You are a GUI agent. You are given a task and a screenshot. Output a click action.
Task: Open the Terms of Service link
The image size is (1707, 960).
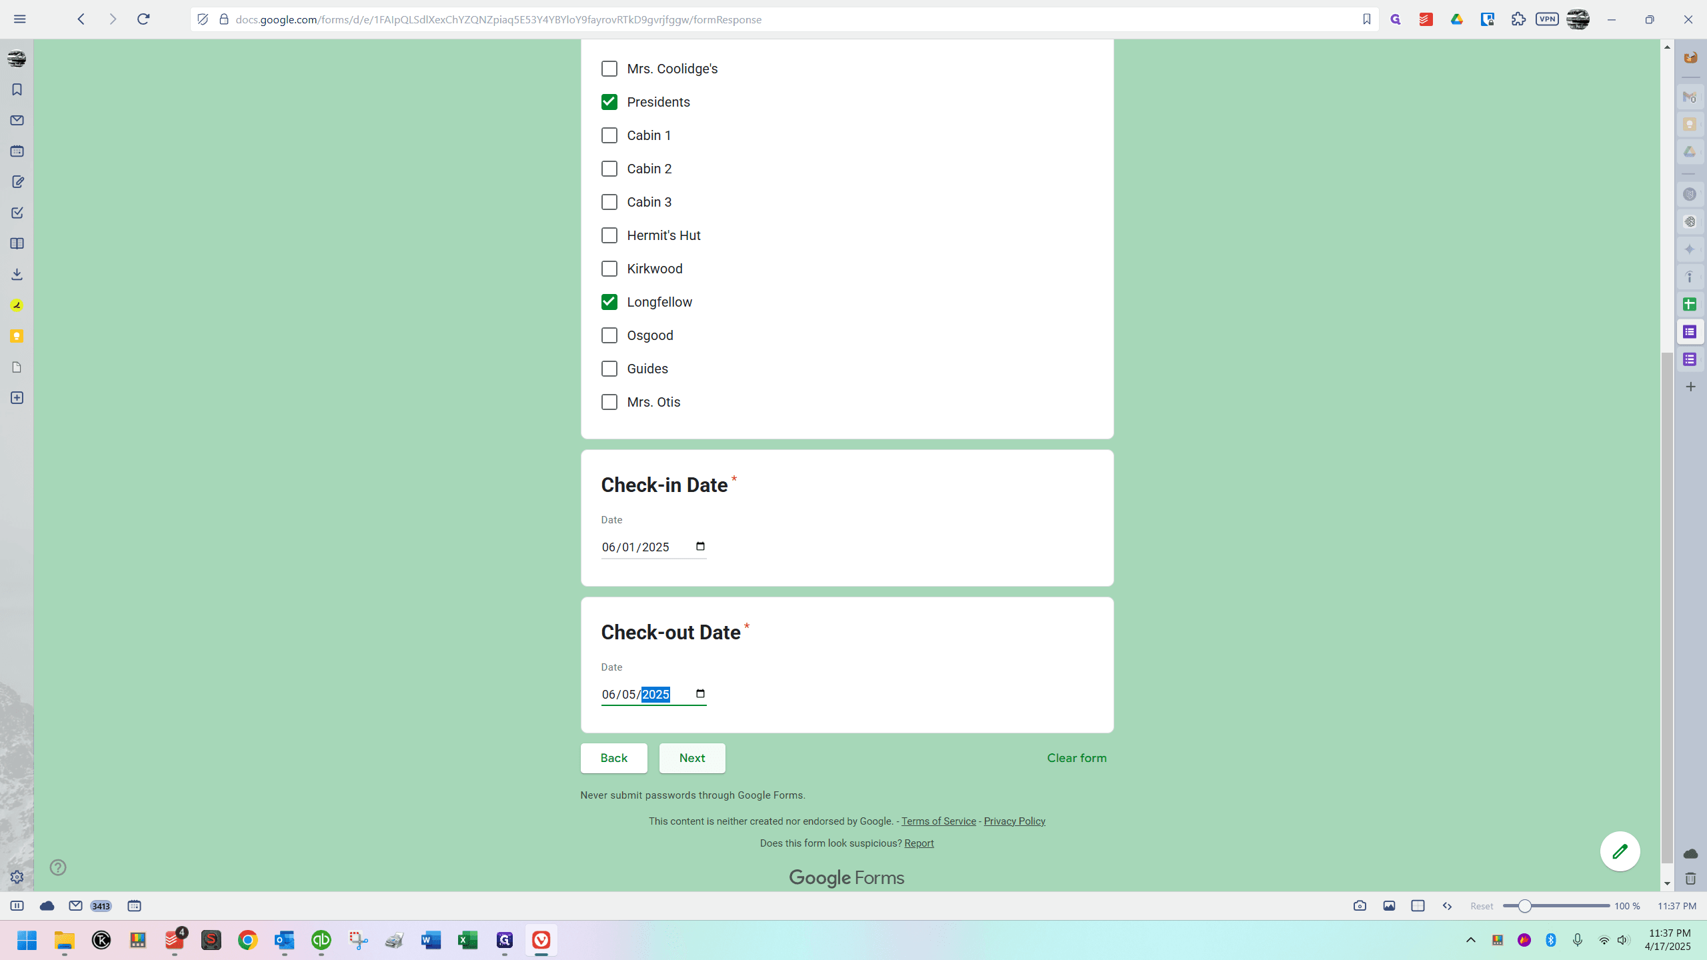(938, 821)
